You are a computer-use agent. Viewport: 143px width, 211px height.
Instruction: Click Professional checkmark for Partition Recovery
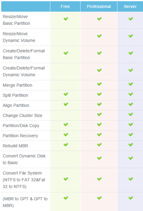[x=99, y=134]
